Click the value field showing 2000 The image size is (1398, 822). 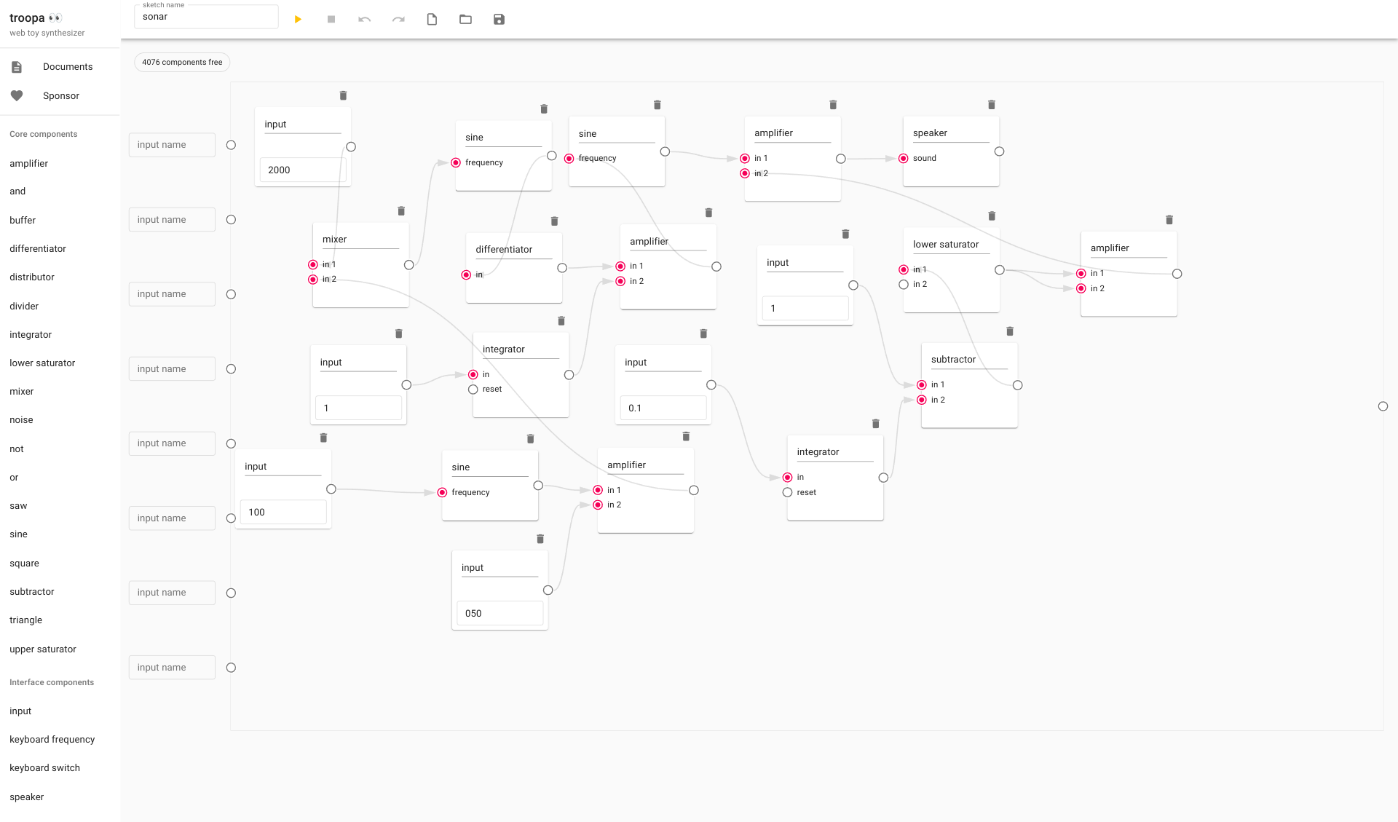coord(301,170)
